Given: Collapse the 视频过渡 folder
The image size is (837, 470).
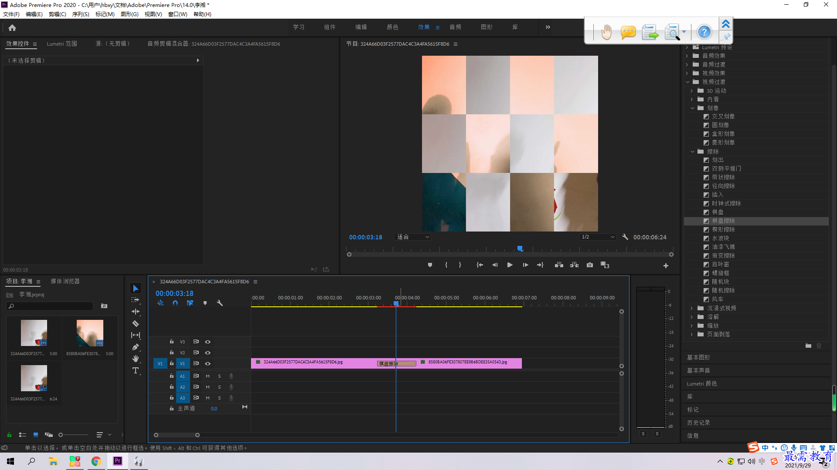Looking at the screenshot, I should 687,82.
